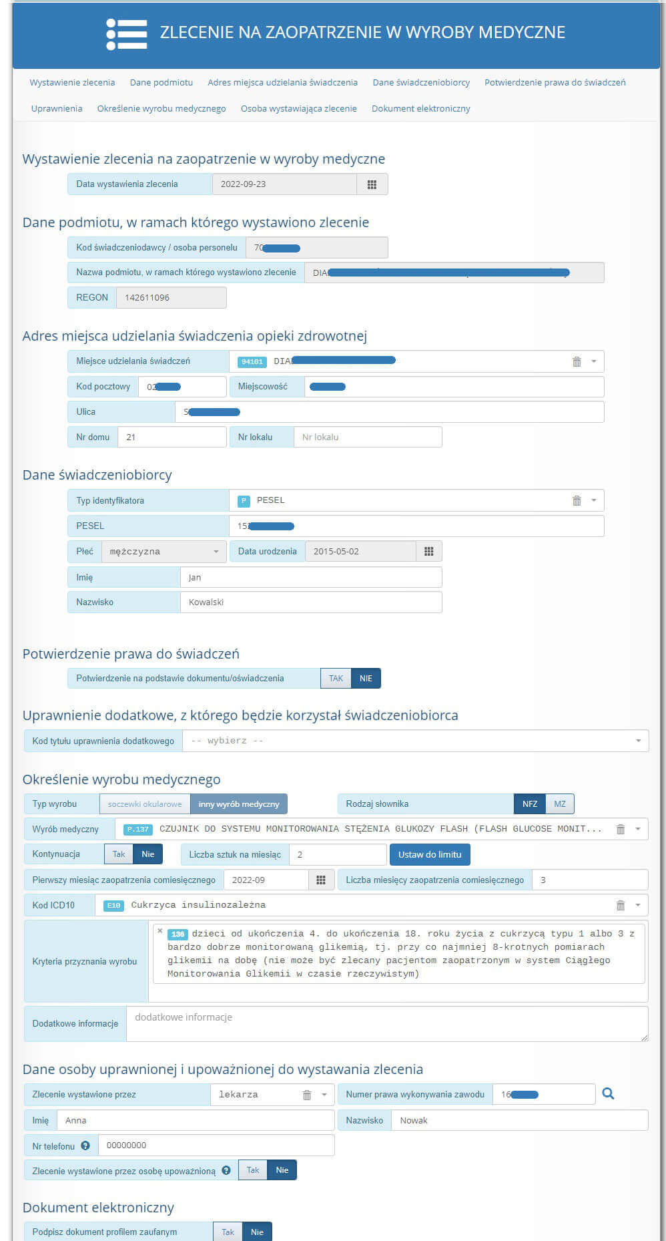This screenshot has height=1241, width=666.
Task: Click the Dodatkowe informacje text area
Action: (387, 1024)
